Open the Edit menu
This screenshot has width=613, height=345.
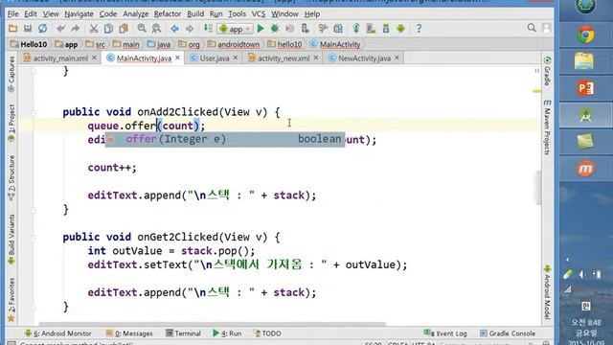[30, 14]
